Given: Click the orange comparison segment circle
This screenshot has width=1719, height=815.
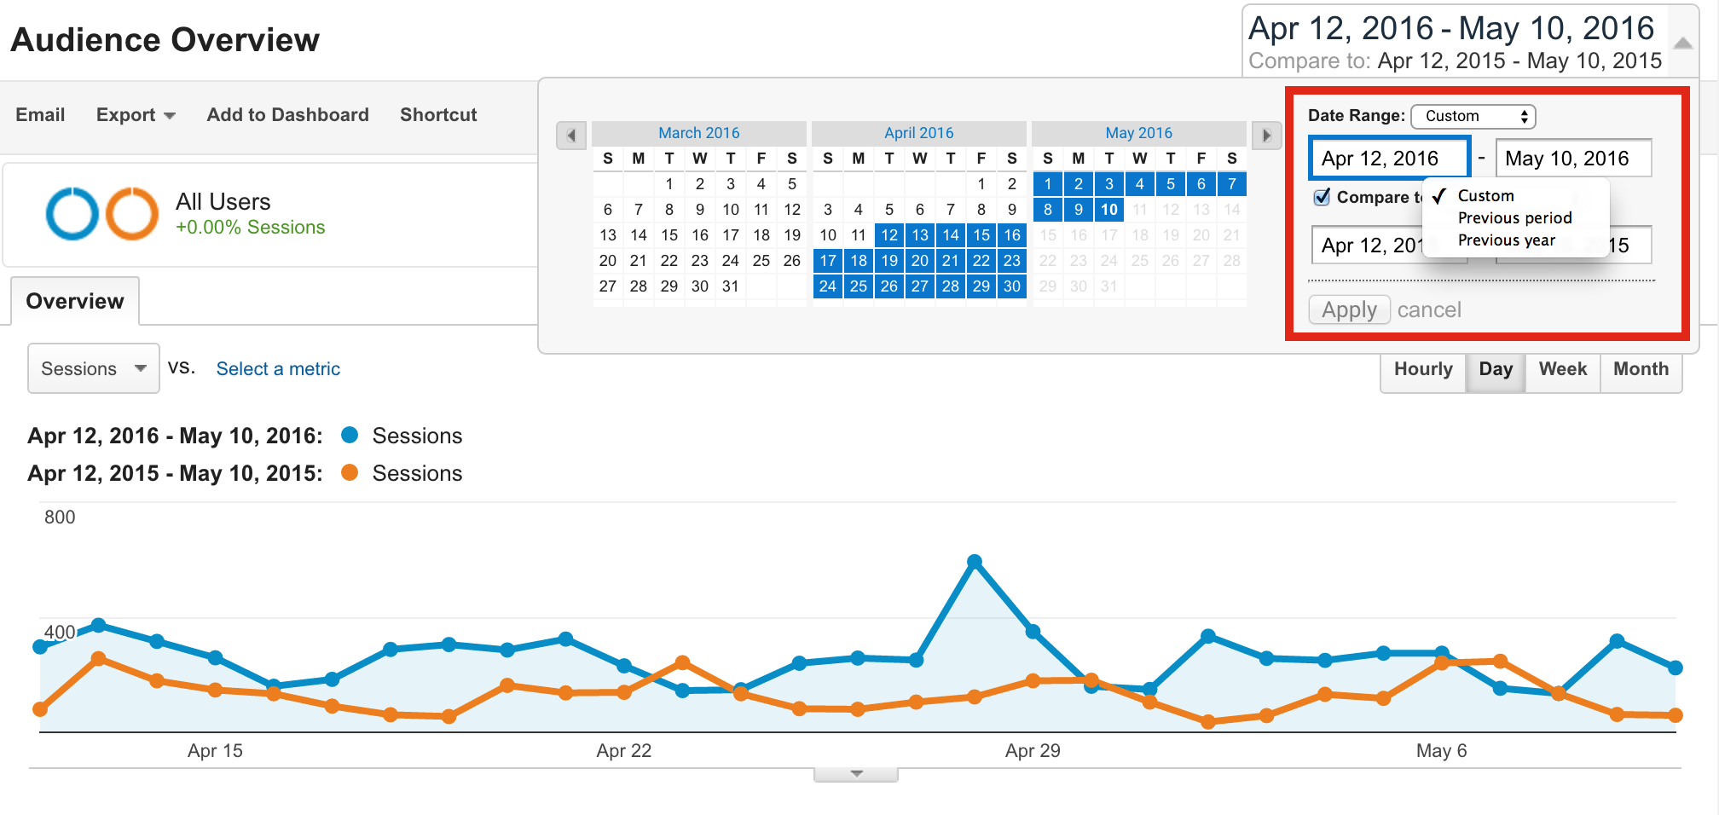Looking at the screenshot, I should coord(132,213).
